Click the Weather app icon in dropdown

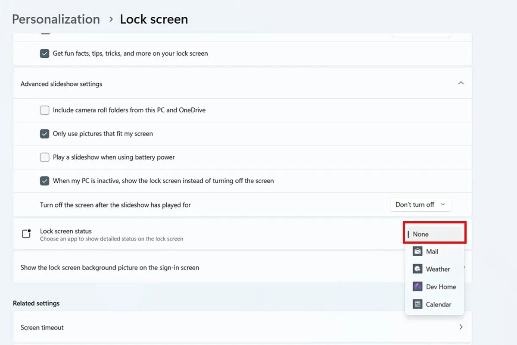pos(417,269)
